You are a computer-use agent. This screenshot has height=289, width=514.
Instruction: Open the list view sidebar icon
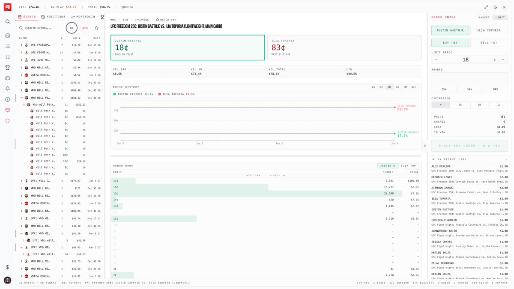click(x=8, y=46)
